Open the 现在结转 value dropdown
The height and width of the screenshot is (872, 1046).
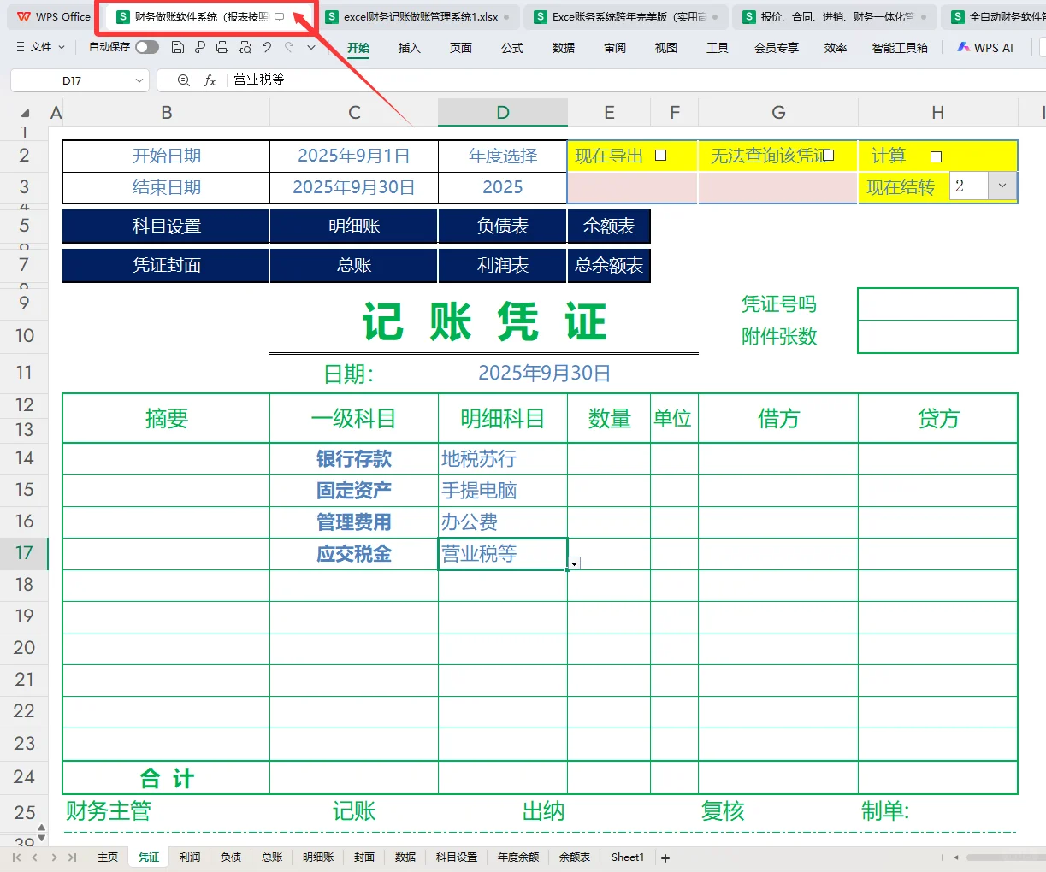tap(1001, 186)
